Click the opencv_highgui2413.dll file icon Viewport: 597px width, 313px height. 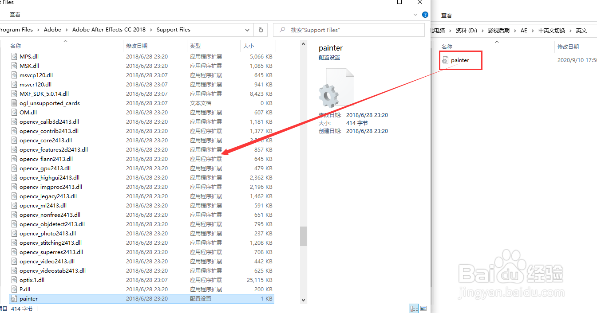coord(14,178)
